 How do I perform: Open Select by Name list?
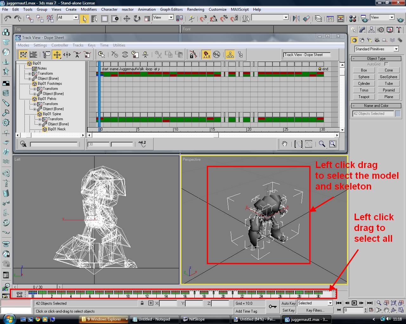95,19
